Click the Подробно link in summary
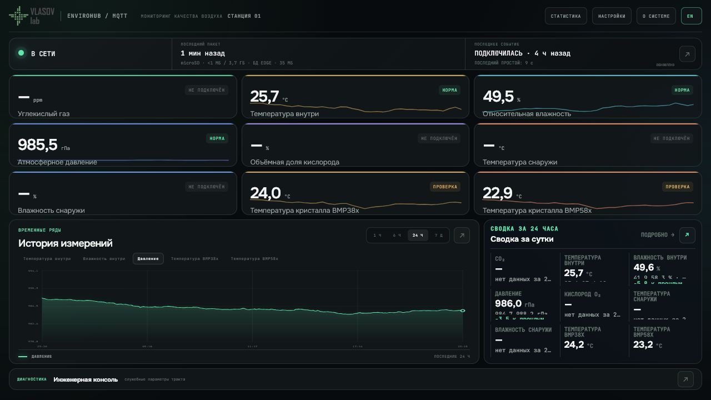 click(658, 235)
